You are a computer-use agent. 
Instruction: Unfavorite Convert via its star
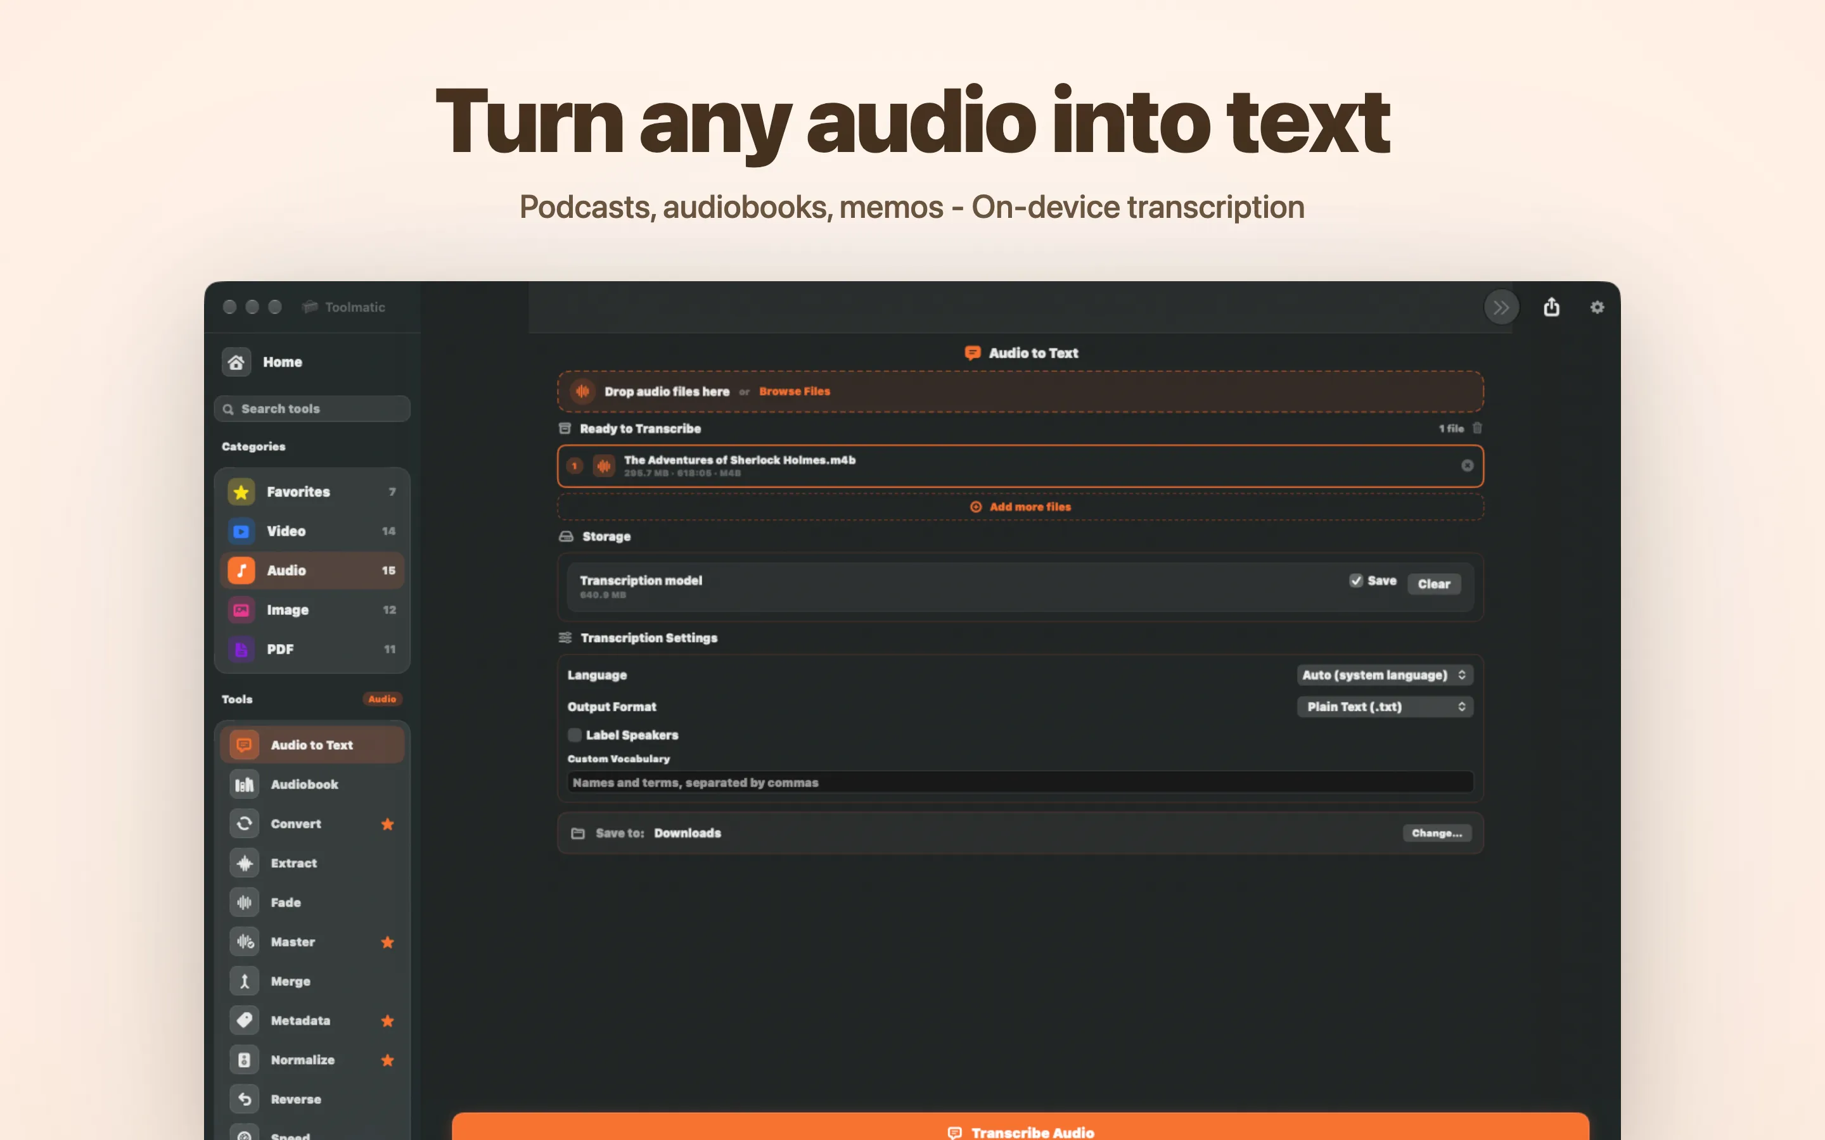coord(388,823)
